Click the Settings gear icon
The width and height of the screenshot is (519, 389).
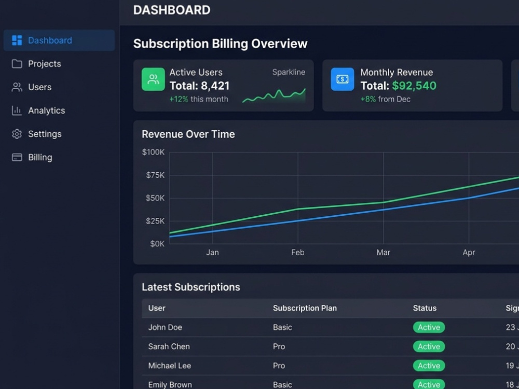pyautogui.click(x=17, y=134)
